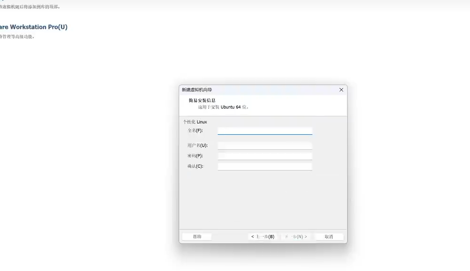Close the 新建虚拟机向导 dialog
470x271 pixels.
coord(341,90)
